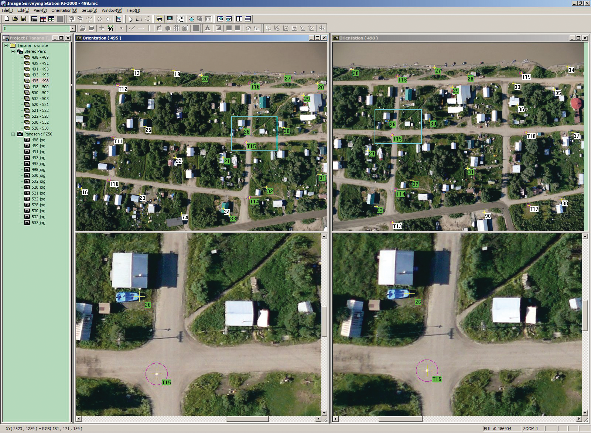Select the arrow pointer tool
This screenshot has height=433, width=591.
tap(130, 19)
